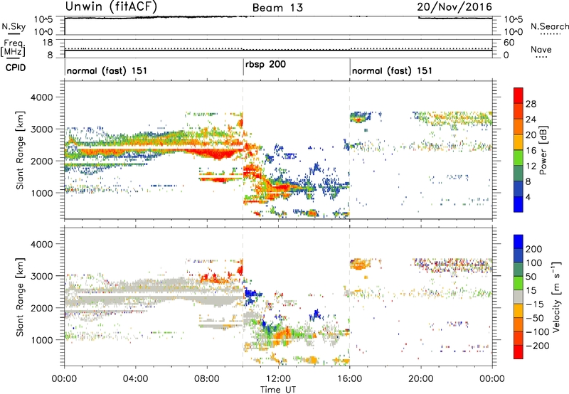This screenshot has width=569, height=394.
Task: Click power colorbar tick label '16'
Action: tap(531, 151)
